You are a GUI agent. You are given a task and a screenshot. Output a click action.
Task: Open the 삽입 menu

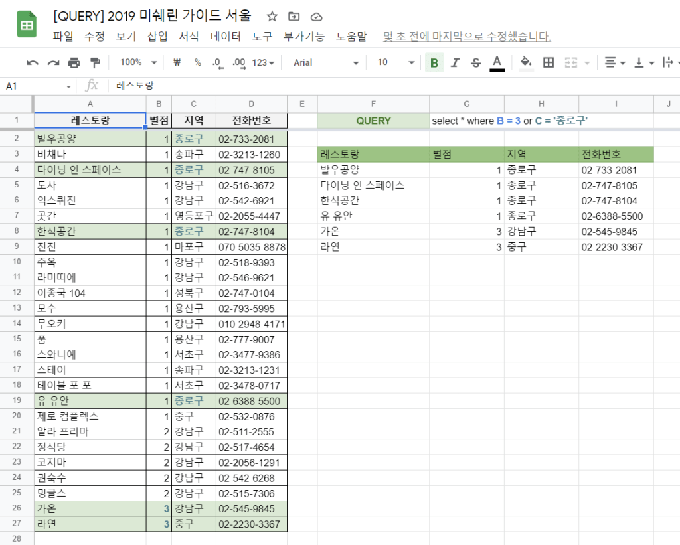point(157,37)
